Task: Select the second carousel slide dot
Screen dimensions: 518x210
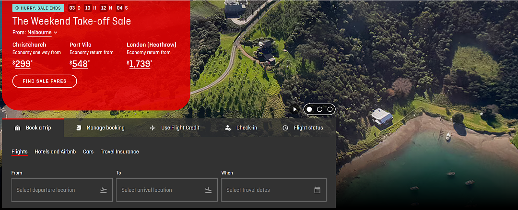Action: [x=319, y=109]
